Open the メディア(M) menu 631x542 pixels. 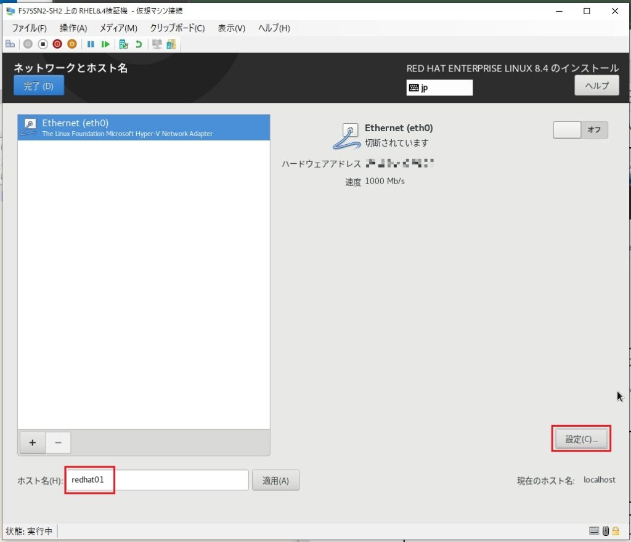click(x=118, y=28)
